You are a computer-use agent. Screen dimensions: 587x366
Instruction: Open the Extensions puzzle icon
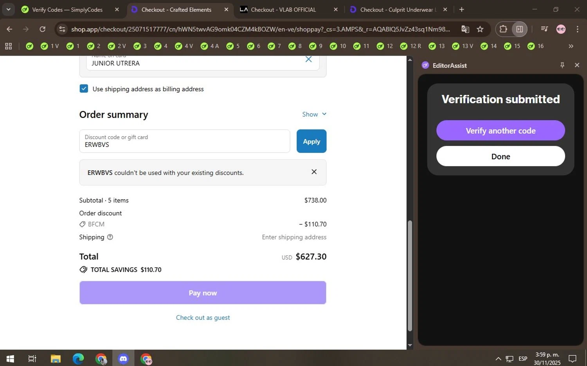(x=503, y=29)
